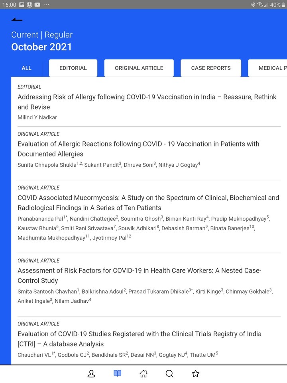This screenshot has height=383, width=287.
Task: Open the profile icon in bottom bar
Action: click(x=91, y=374)
